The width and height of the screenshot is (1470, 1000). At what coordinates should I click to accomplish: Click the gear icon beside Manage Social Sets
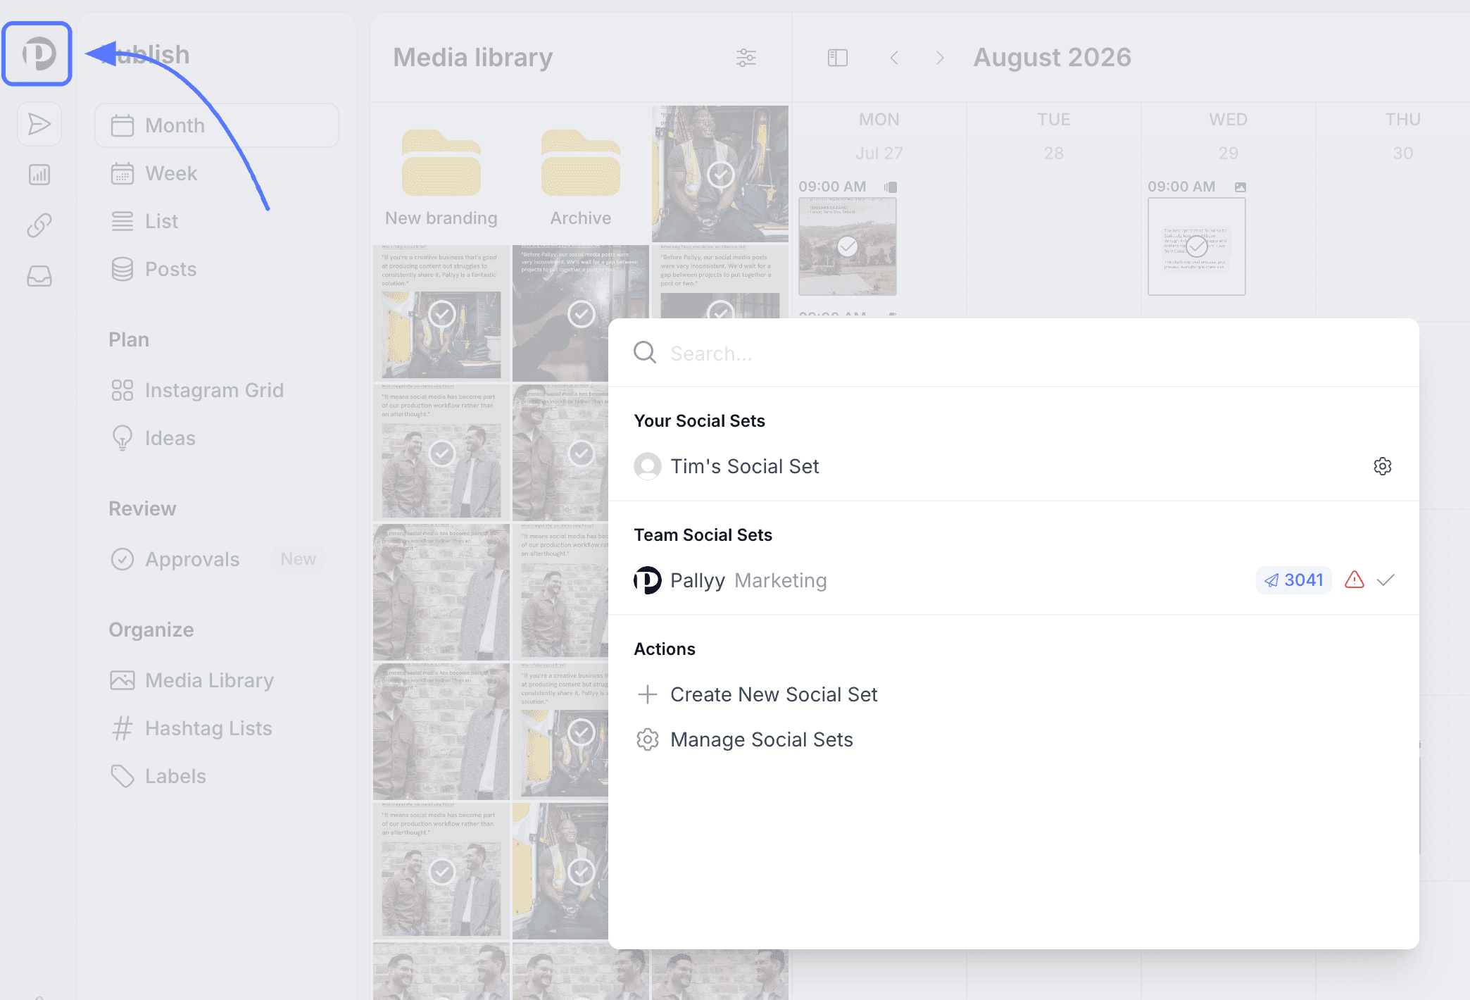click(x=648, y=739)
